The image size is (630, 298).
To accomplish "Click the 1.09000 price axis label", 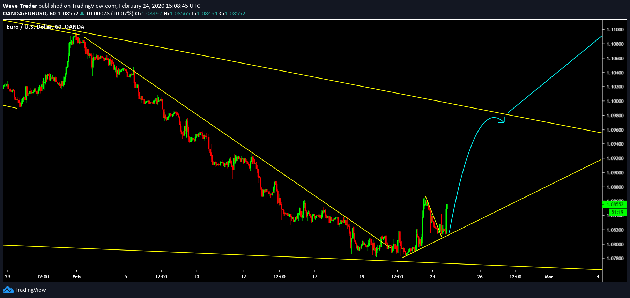I will 615,173.
